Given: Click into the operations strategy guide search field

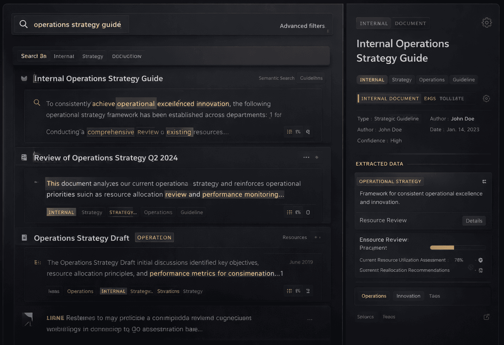Looking at the screenshot, I should (x=77, y=24).
